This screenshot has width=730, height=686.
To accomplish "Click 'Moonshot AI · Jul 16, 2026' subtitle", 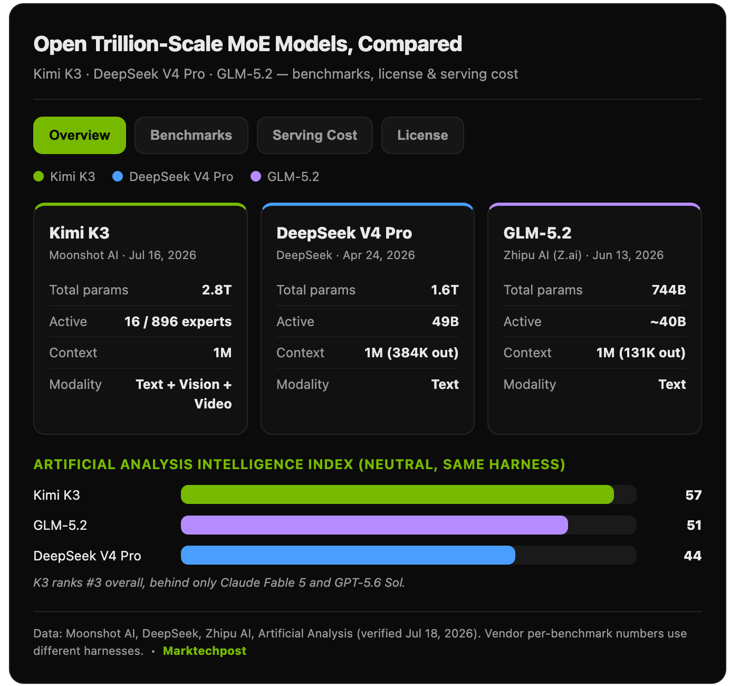I will point(122,255).
